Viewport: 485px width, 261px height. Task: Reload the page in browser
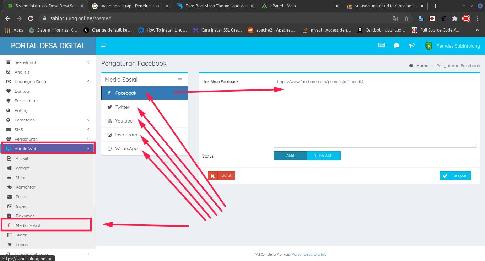(31, 18)
